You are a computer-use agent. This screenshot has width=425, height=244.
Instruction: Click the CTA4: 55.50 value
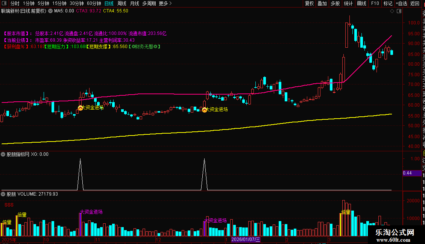tap(115, 11)
